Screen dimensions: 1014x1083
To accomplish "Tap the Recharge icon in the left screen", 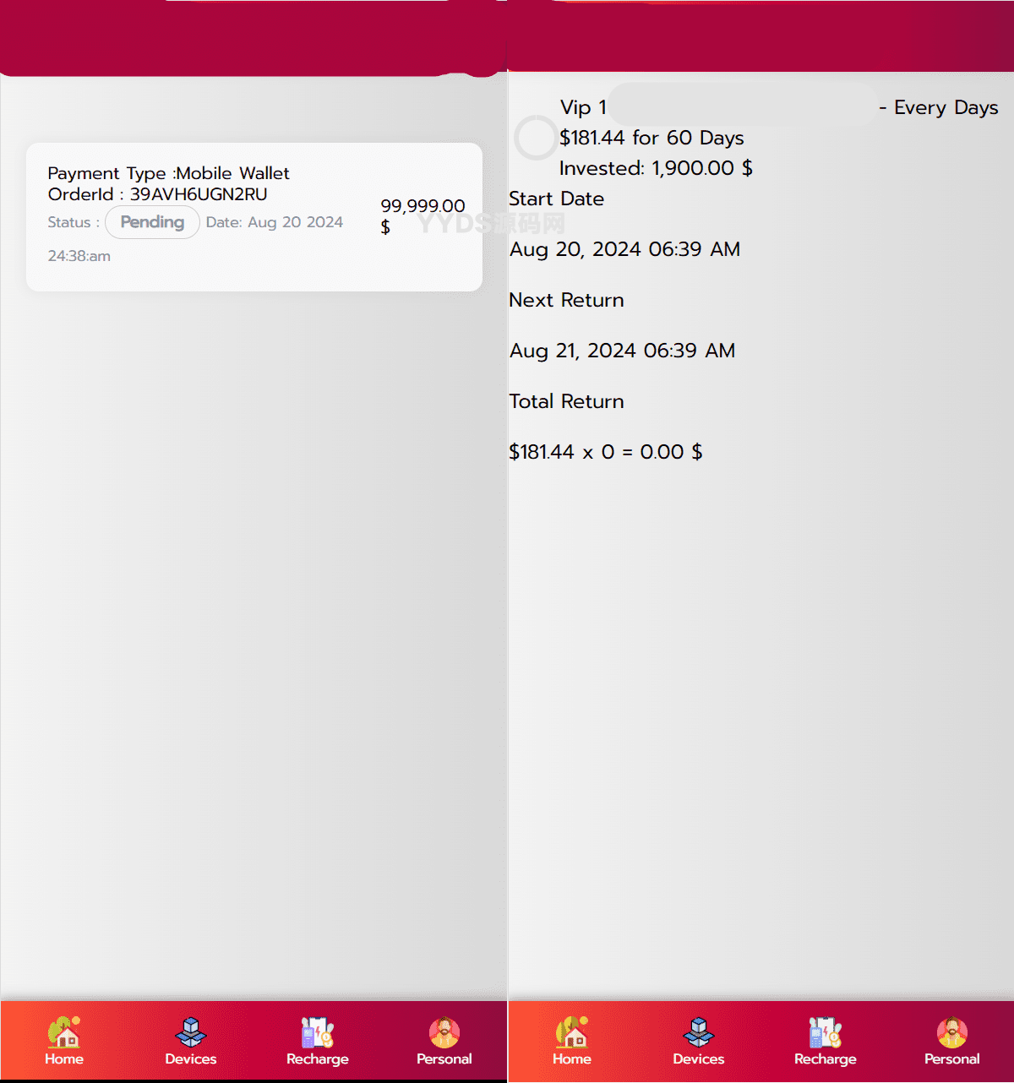I will 318,1040.
